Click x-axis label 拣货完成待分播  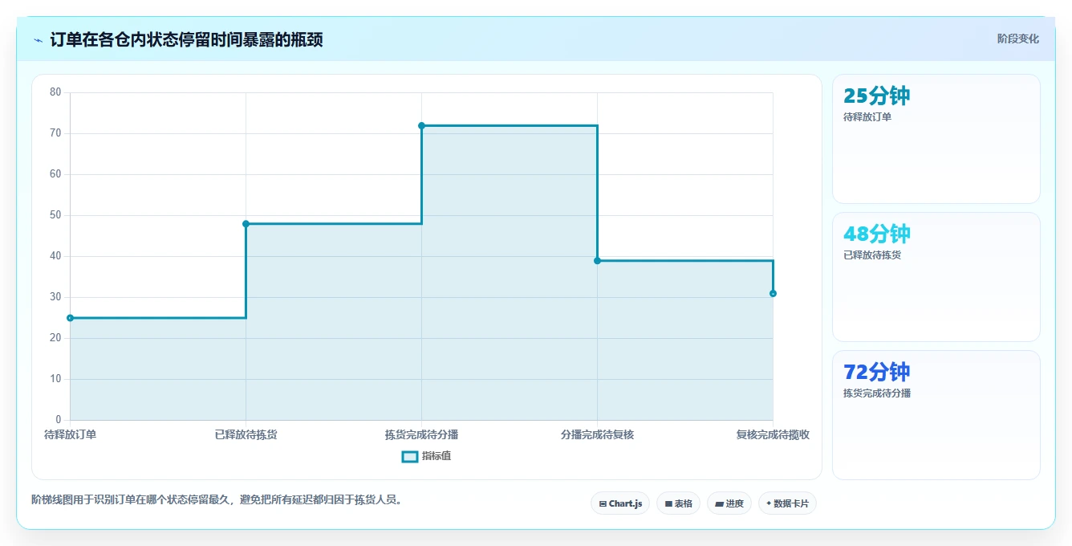[421, 435]
